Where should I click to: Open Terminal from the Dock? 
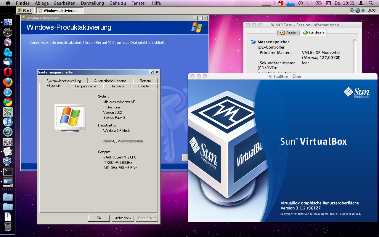pos(8,172)
